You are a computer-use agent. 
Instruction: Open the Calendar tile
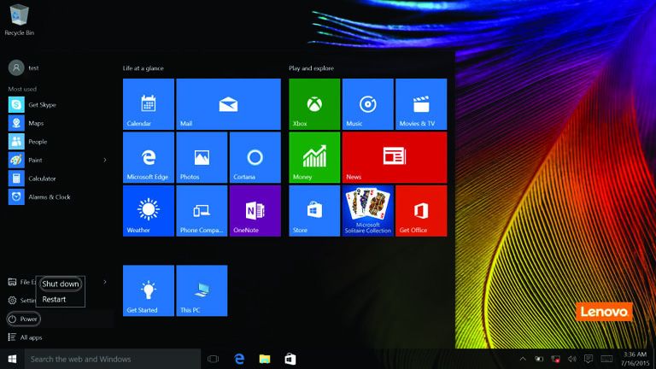click(149, 104)
